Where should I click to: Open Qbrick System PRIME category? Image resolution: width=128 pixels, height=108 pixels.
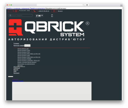(x=24, y=59)
